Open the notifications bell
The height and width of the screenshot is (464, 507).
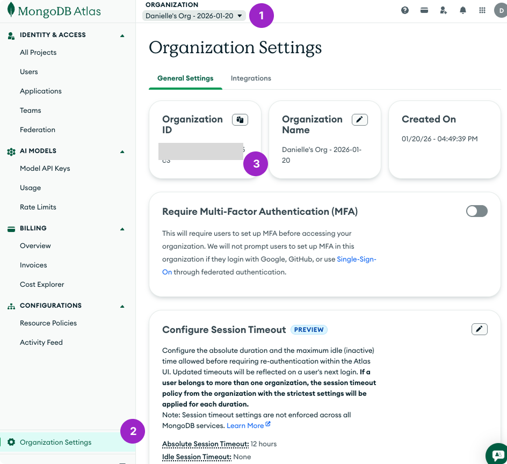[x=463, y=10]
